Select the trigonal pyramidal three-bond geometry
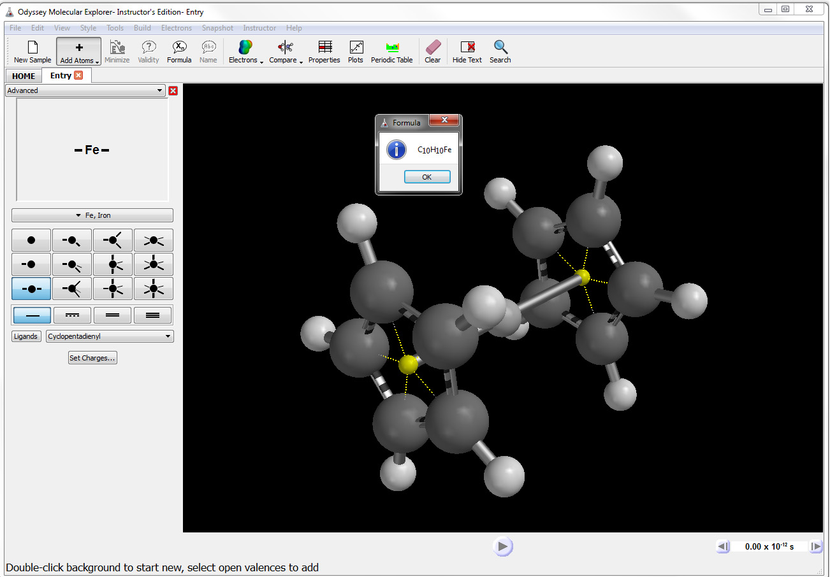Screen dimensions: 830x577 [x=72, y=264]
